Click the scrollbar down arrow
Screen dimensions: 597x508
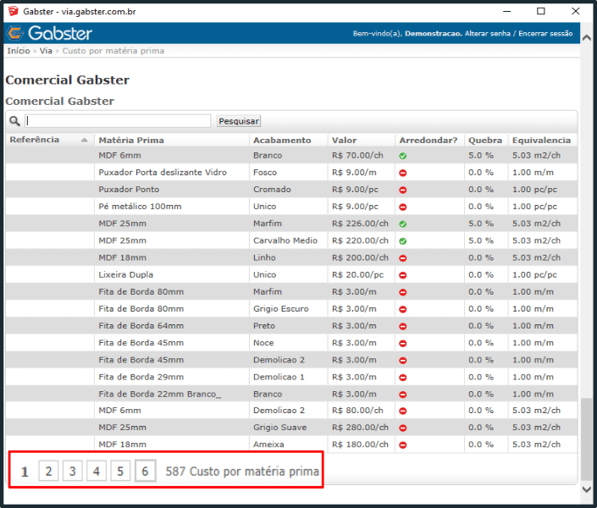[586, 489]
